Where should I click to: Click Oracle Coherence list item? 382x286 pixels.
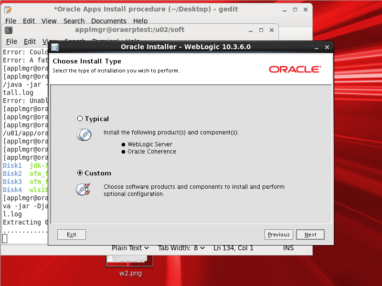pos(151,152)
